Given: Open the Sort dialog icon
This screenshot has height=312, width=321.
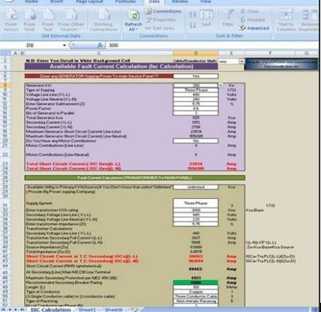Looking at the screenshot, I should (206, 18).
